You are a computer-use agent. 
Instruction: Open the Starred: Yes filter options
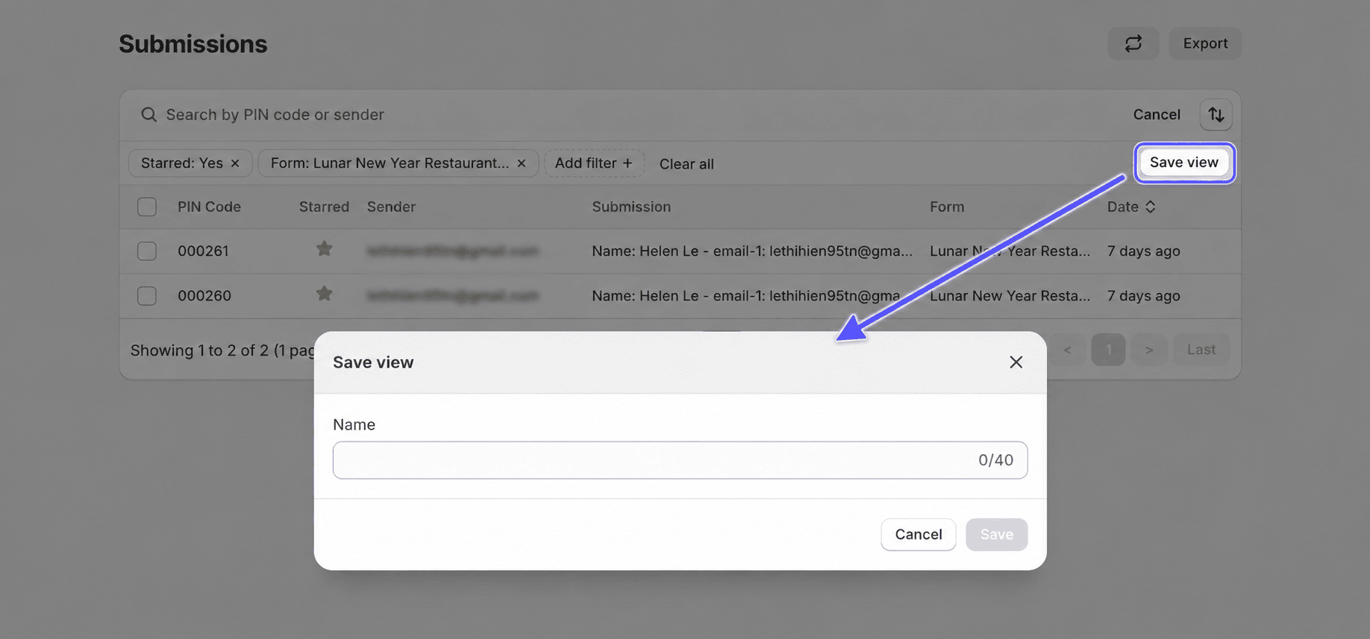[181, 163]
